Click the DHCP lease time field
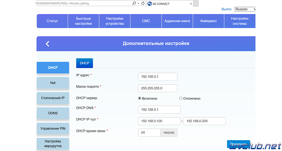The image size is (282, 151). click(149, 132)
